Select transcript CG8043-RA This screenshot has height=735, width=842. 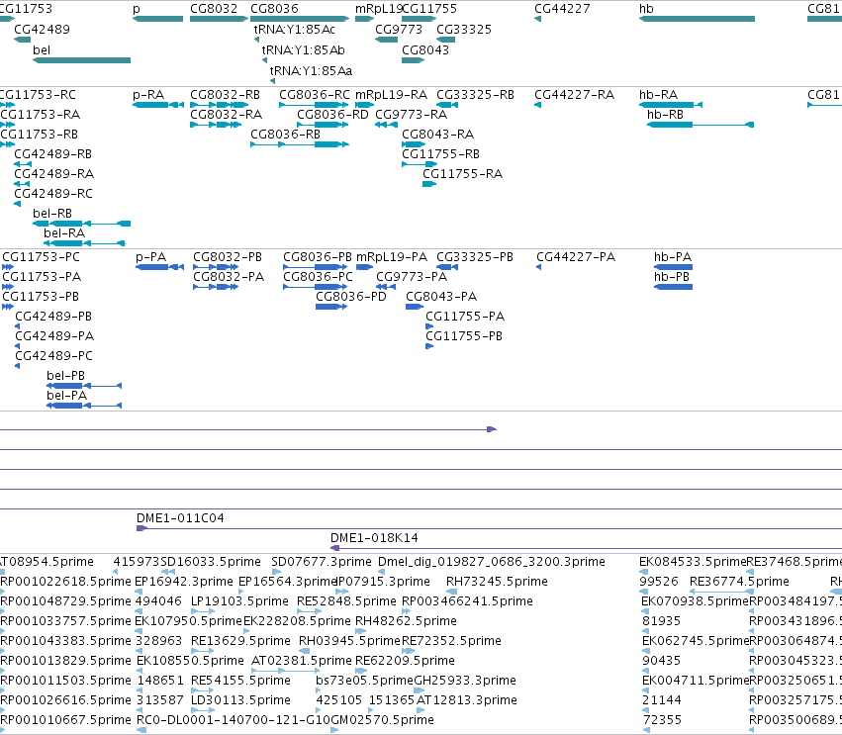437,135
